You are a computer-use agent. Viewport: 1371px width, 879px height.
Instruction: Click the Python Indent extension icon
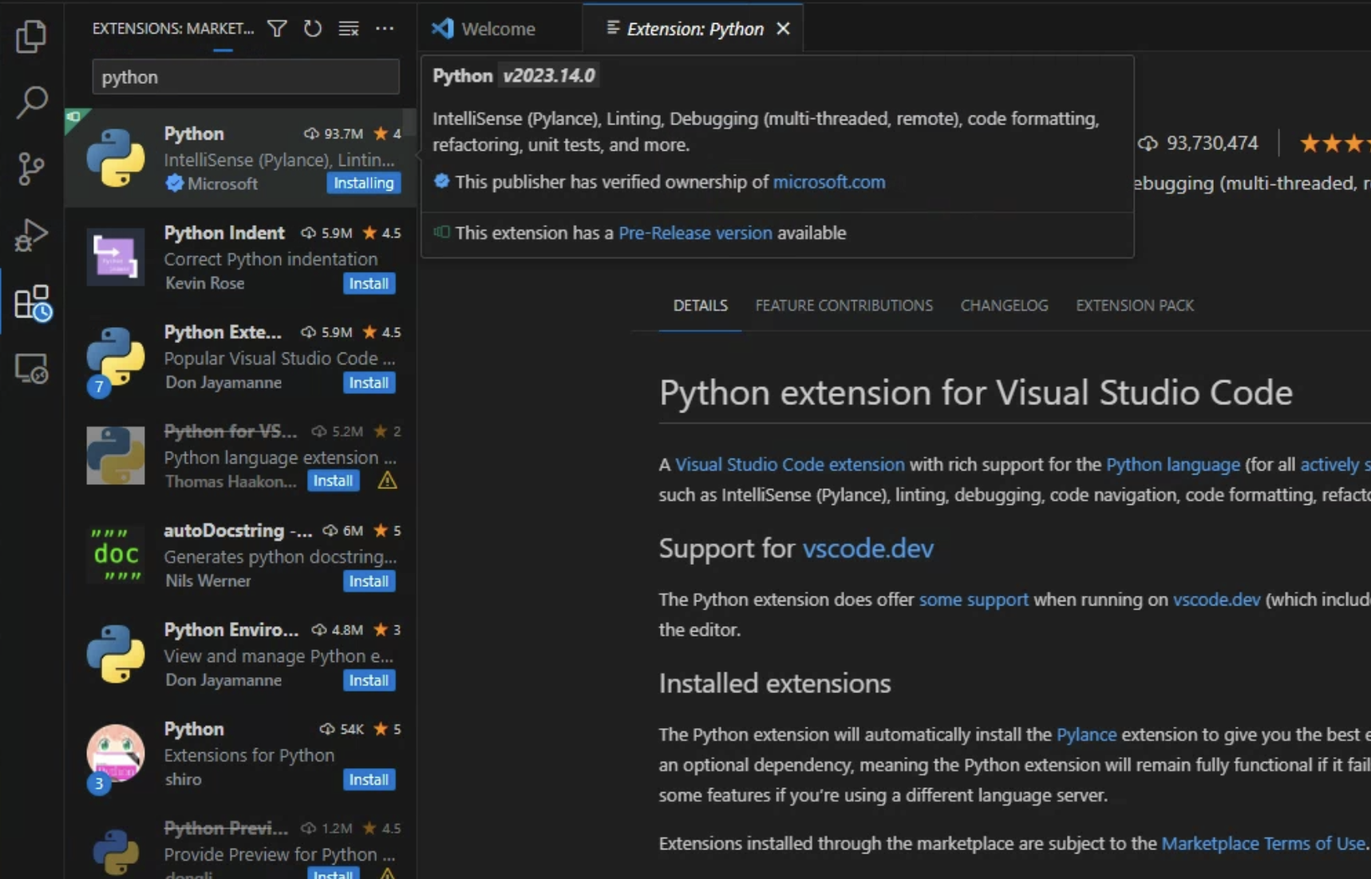pos(116,257)
